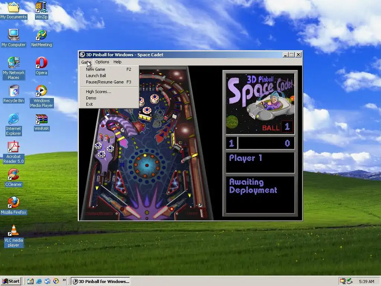The image size is (381, 286).
Task: Select My Network Places icon
Action: click(14, 68)
